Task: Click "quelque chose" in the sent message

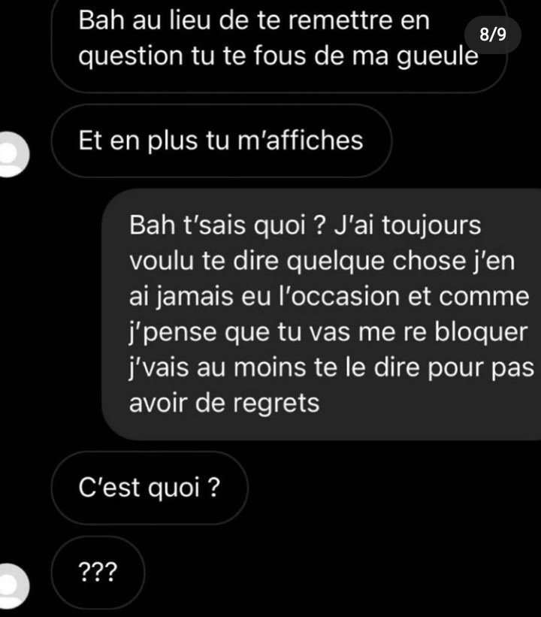Action: [x=376, y=262]
